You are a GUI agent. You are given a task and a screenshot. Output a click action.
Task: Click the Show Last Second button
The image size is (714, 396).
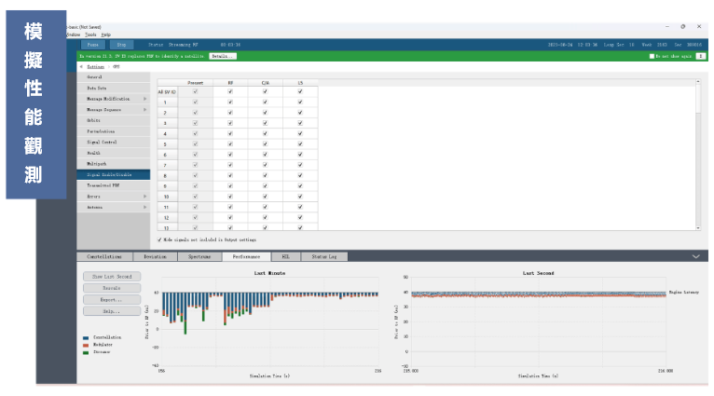click(x=111, y=277)
